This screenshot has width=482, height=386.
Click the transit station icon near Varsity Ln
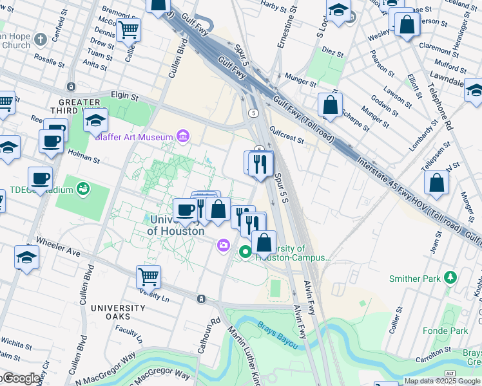[x=201, y=299]
